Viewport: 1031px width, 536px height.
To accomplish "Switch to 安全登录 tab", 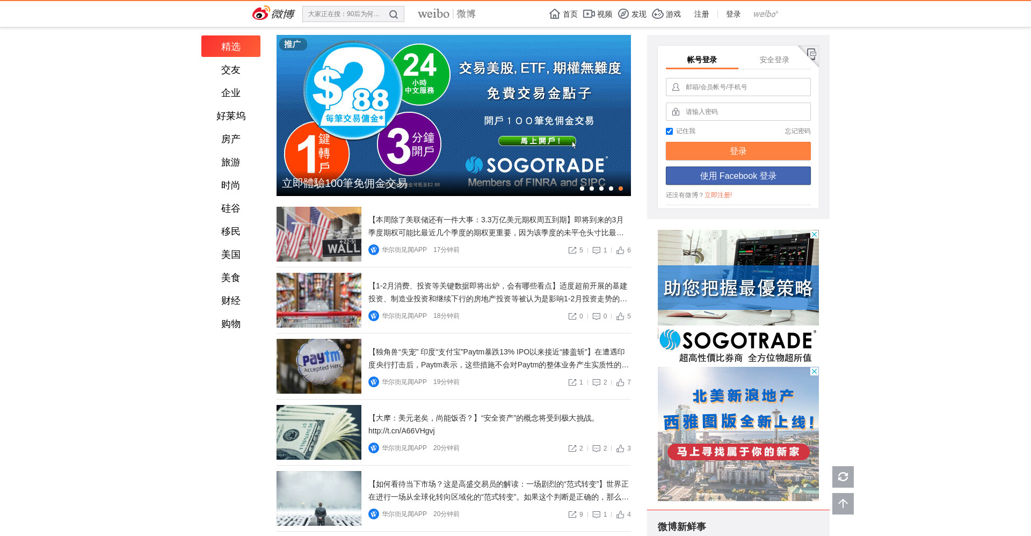I will click(x=774, y=60).
